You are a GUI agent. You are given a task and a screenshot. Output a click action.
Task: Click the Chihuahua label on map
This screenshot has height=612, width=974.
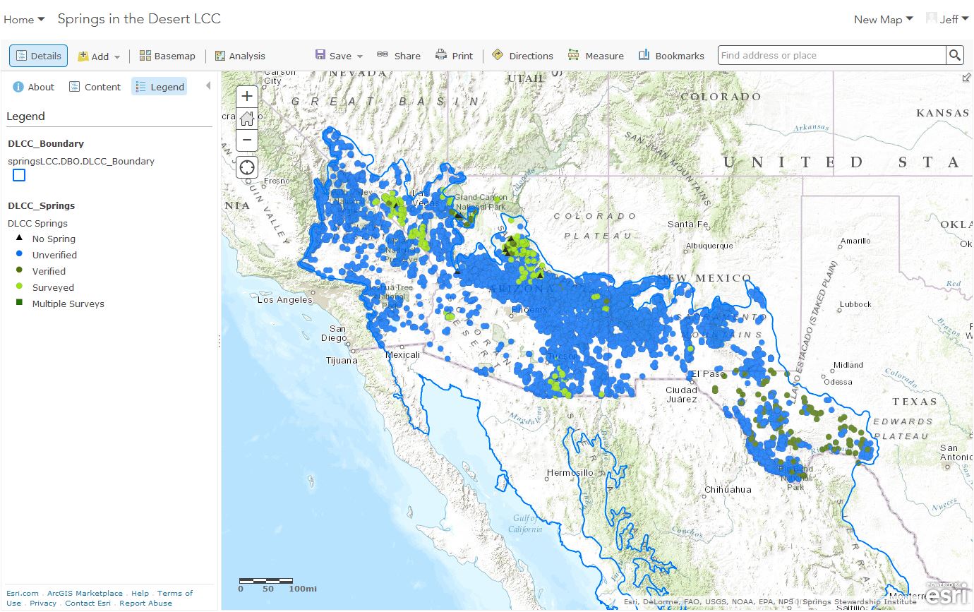click(x=728, y=489)
